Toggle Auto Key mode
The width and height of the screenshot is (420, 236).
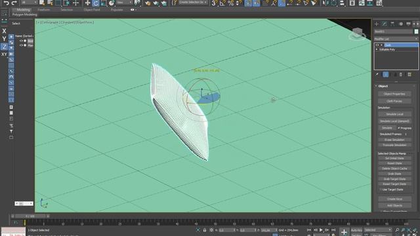(356, 230)
